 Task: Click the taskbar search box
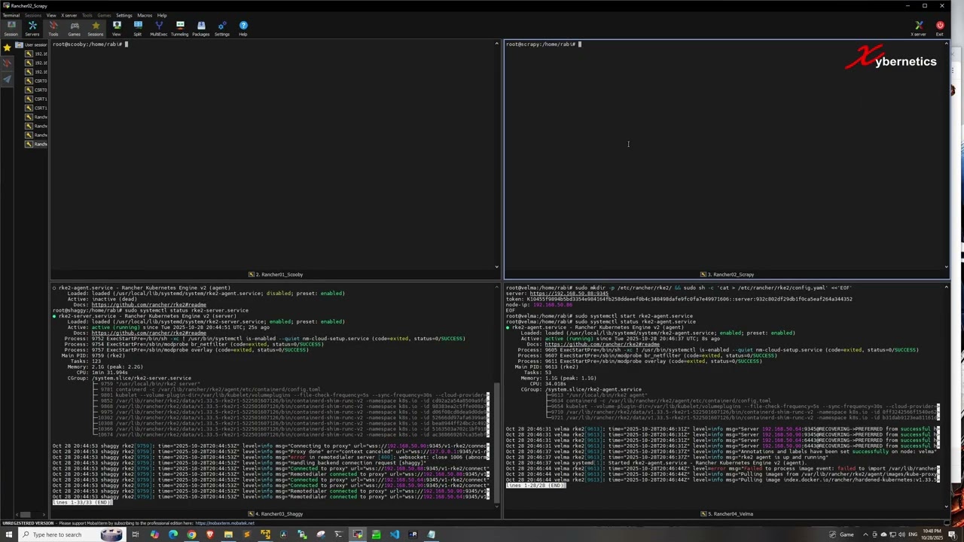click(x=72, y=534)
